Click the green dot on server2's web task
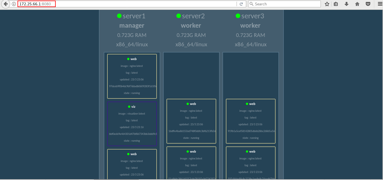The width and height of the screenshot is (383, 180). click(187, 104)
